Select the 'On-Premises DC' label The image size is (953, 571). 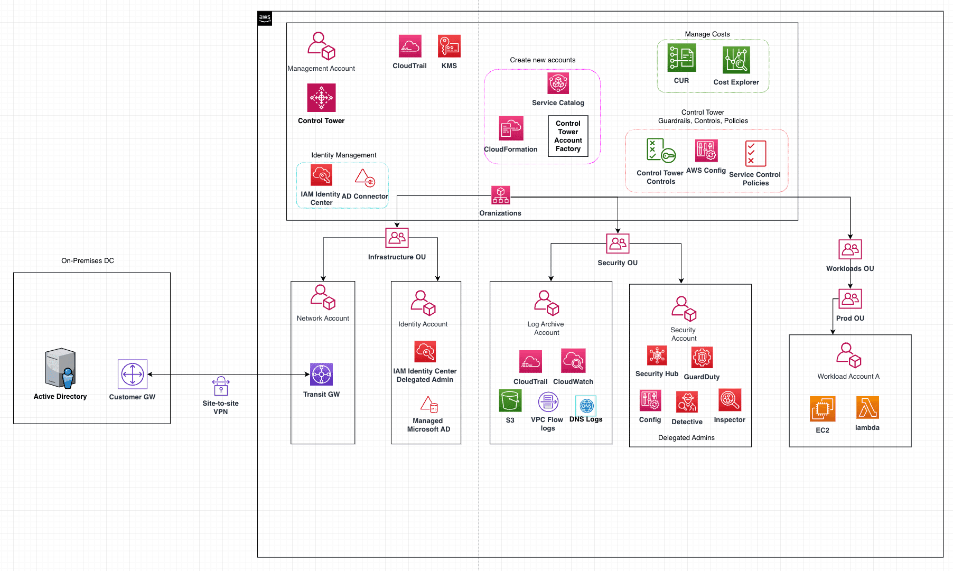(x=88, y=260)
